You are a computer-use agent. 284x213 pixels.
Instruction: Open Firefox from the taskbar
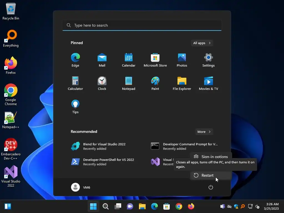(191, 206)
